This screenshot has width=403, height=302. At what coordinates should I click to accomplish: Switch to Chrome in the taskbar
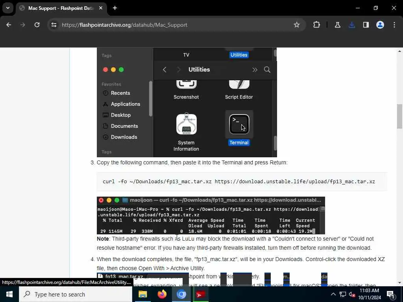point(181,294)
